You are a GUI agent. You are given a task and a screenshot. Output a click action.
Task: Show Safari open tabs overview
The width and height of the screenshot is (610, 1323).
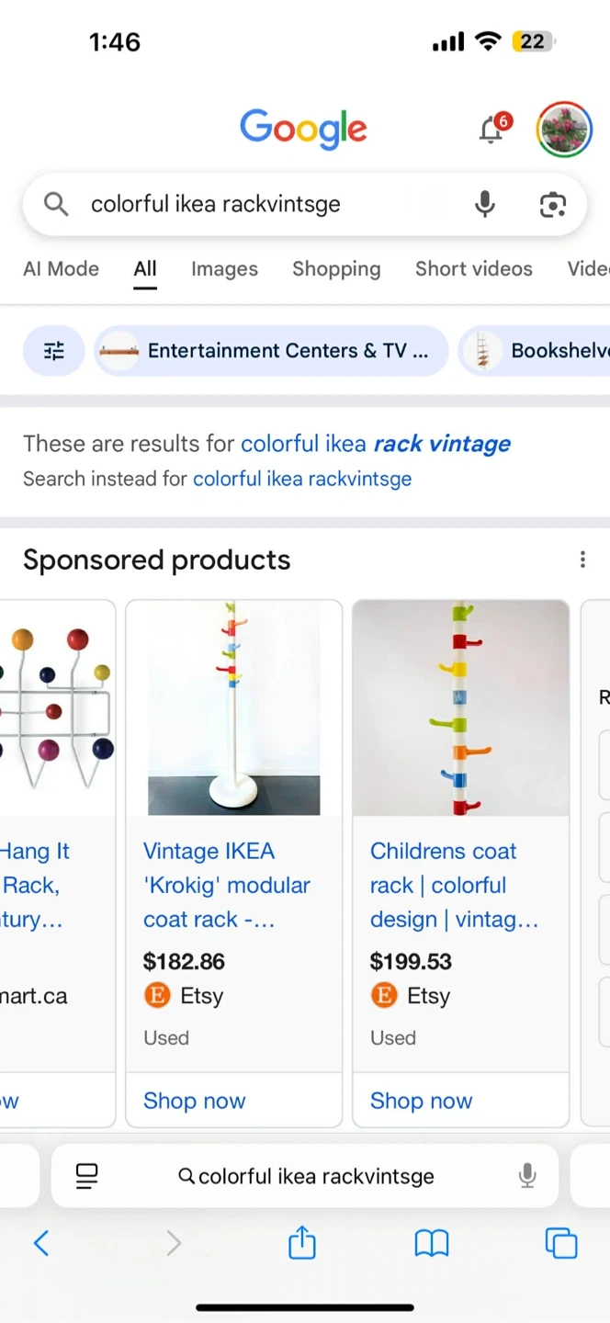tap(561, 1244)
